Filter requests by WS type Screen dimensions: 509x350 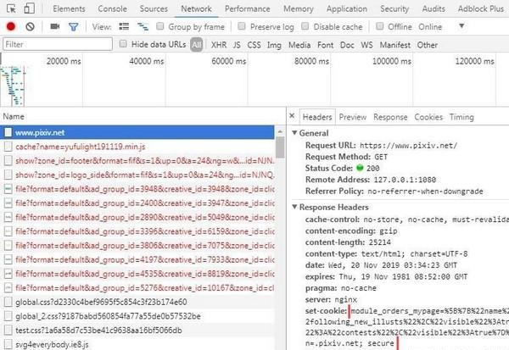click(366, 45)
